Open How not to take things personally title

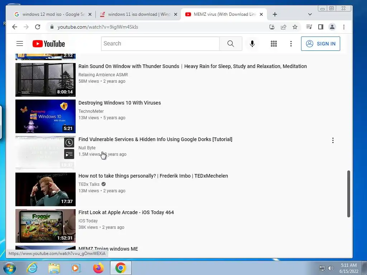153,176
